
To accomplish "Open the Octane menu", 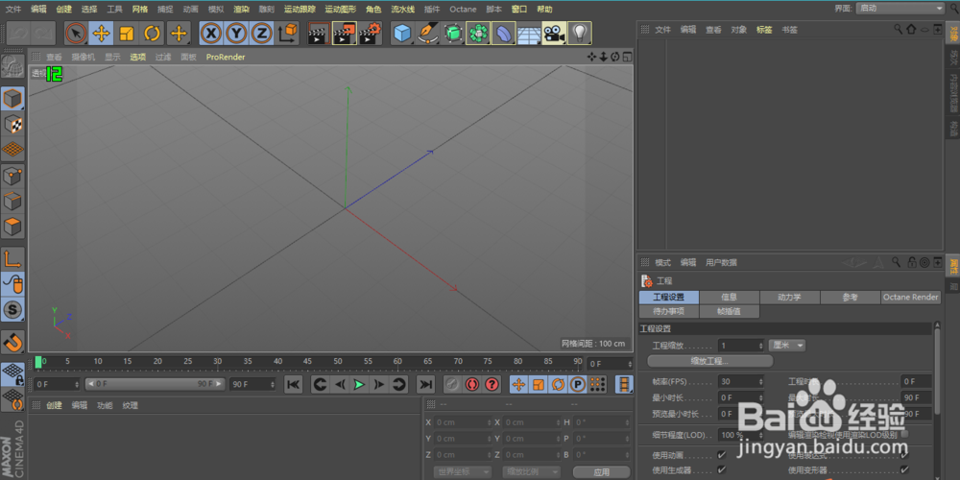I will tap(463, 10).
